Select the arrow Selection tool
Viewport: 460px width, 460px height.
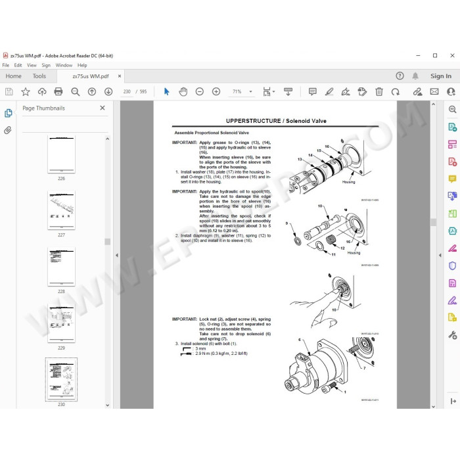(x=167, y=92)
